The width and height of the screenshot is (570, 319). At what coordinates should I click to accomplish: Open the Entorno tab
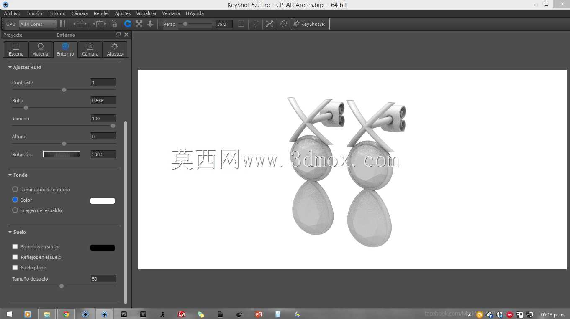coord(65,49)
